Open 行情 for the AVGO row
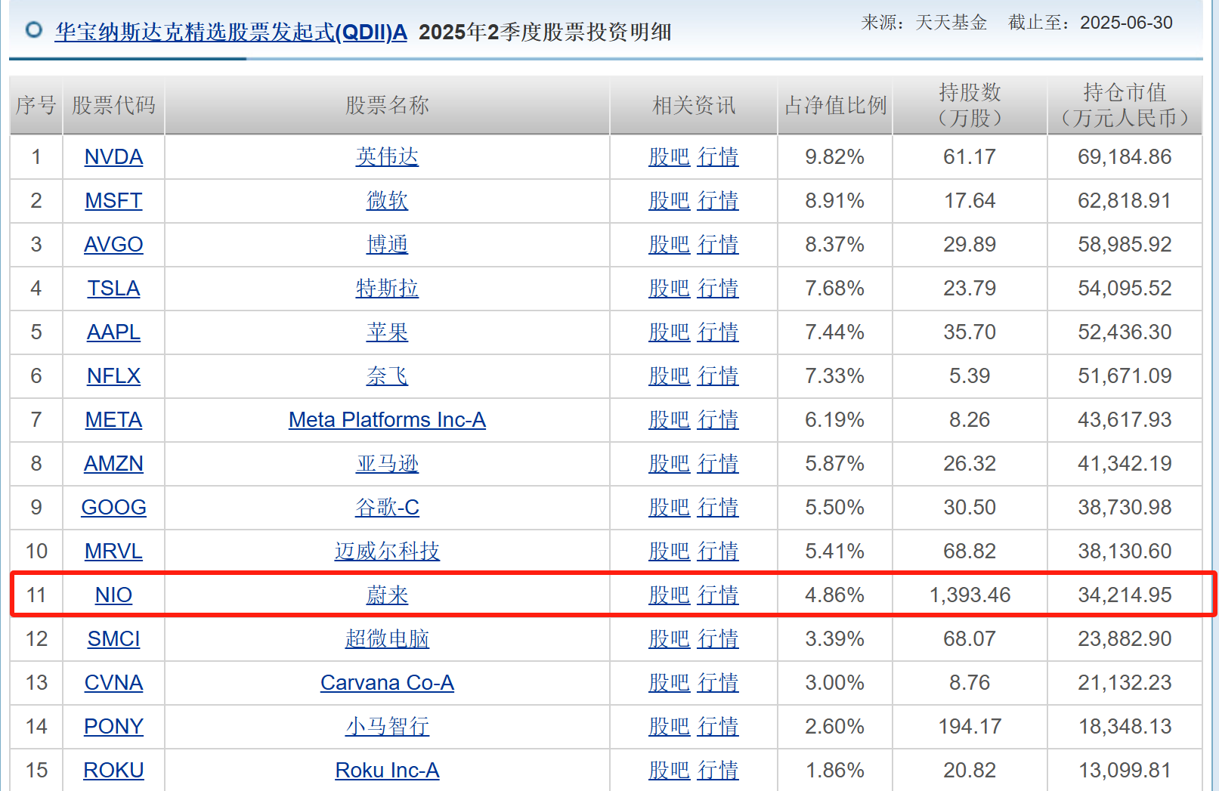Viewport: 1219px width, 791px height. [718, 245]
